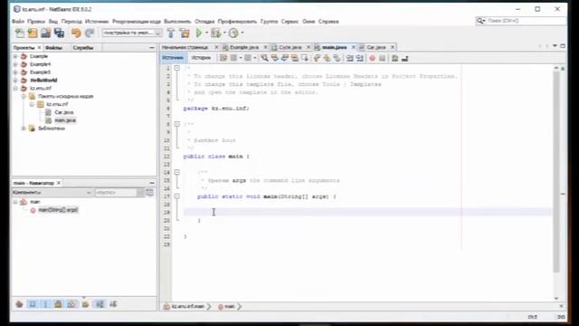Click the Next Bookmark editor icon

click(x=327, y=58)
